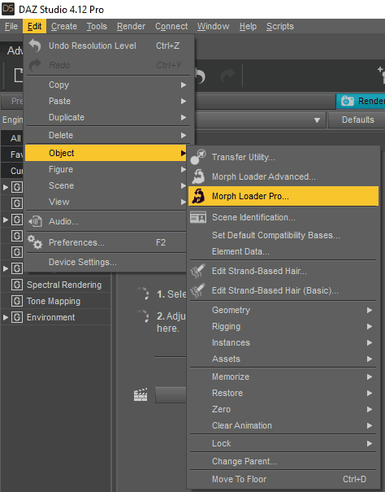385x492 pixels.
Task: Select Tone Mapping tree row
Action: [x=55, y=301]
